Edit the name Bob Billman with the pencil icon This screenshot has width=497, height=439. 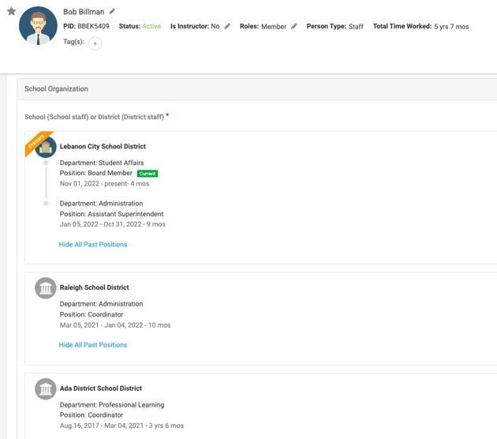pyautogui.click(x=112, y=11)
